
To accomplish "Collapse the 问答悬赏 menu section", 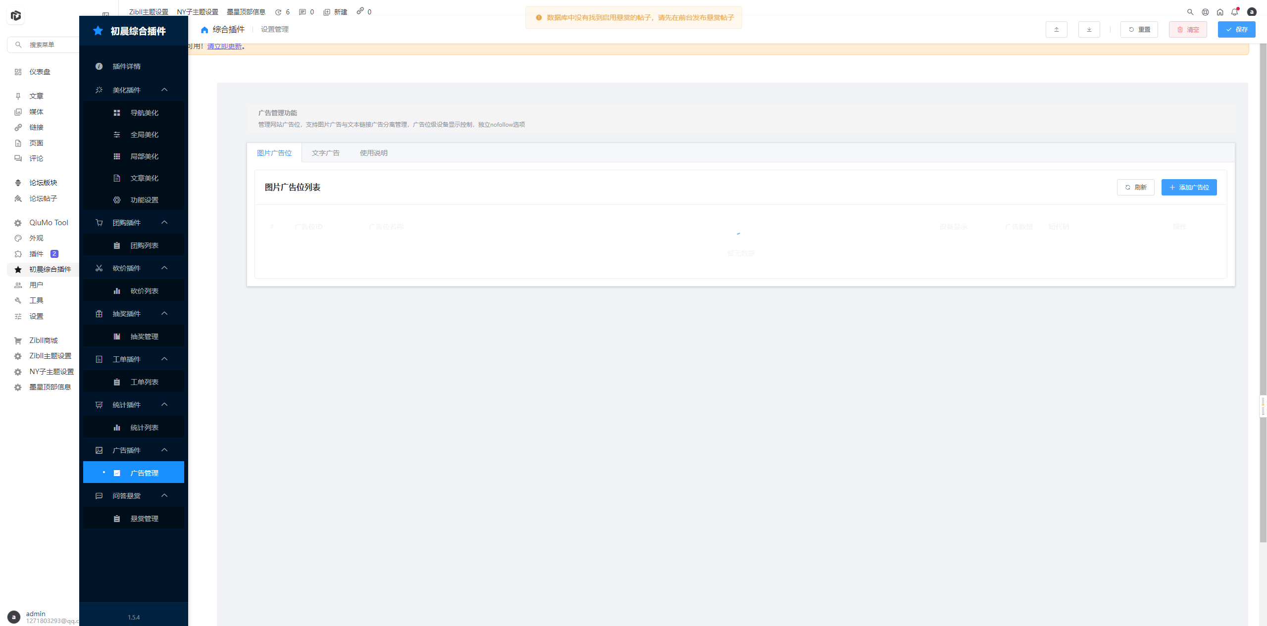I will (164, 496).
